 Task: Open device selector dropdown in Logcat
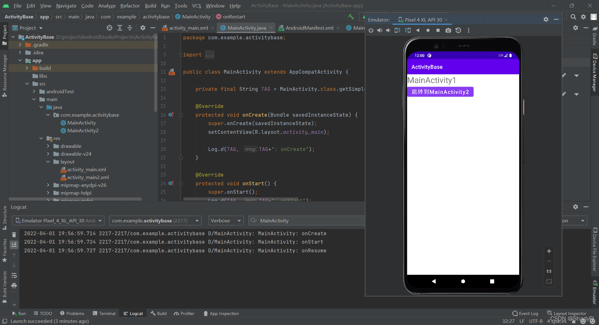[x=58, y=221]
